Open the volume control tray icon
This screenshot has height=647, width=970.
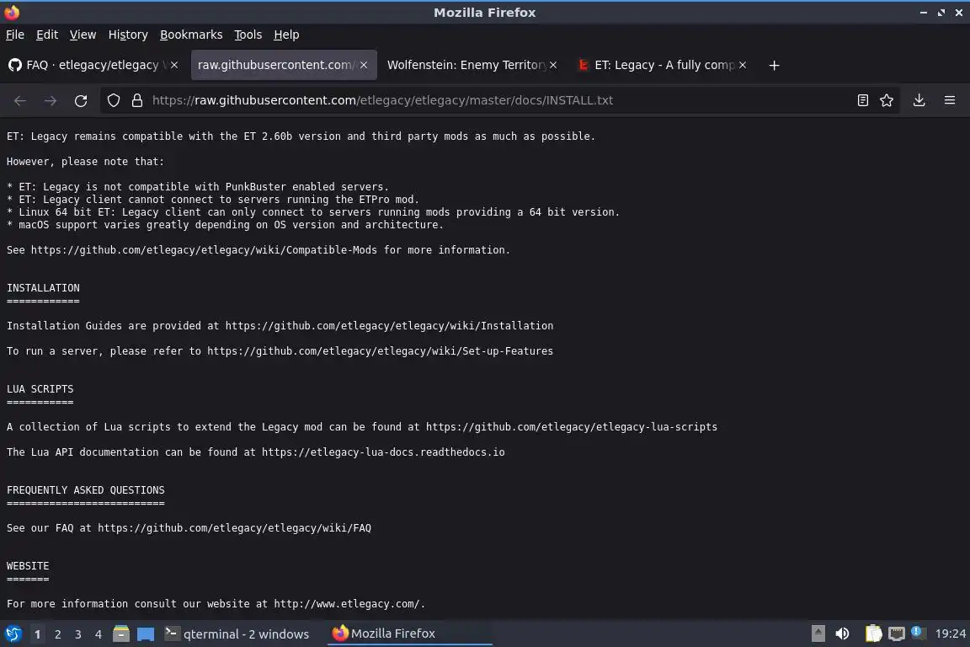(842, 634)
